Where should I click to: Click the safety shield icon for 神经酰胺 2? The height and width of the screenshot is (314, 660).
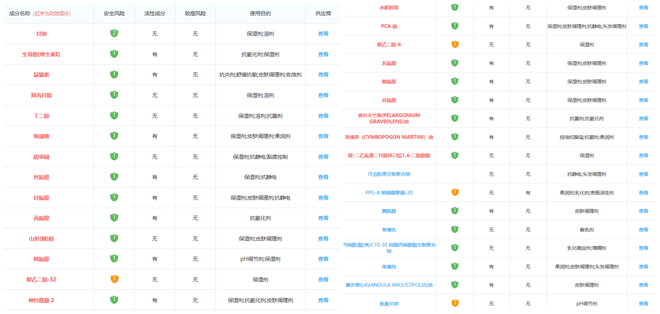tap(114, 300)
